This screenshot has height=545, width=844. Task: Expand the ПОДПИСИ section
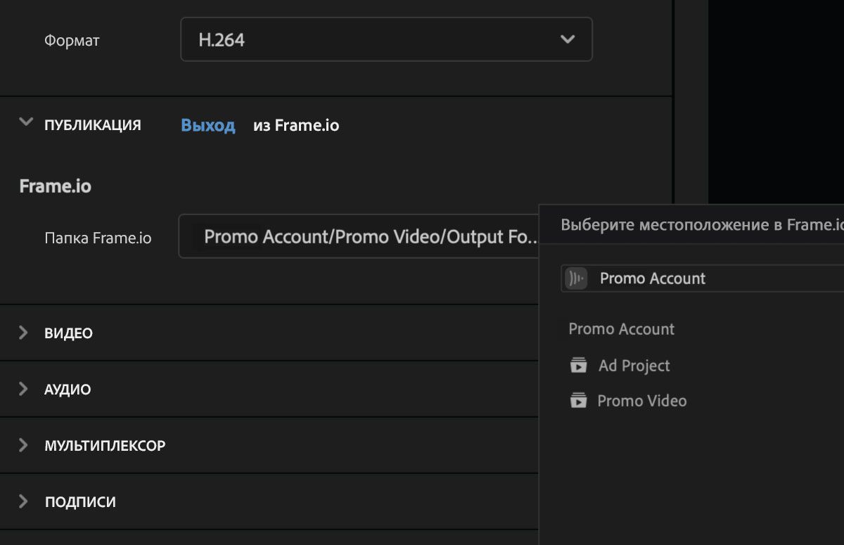point(23,501)
